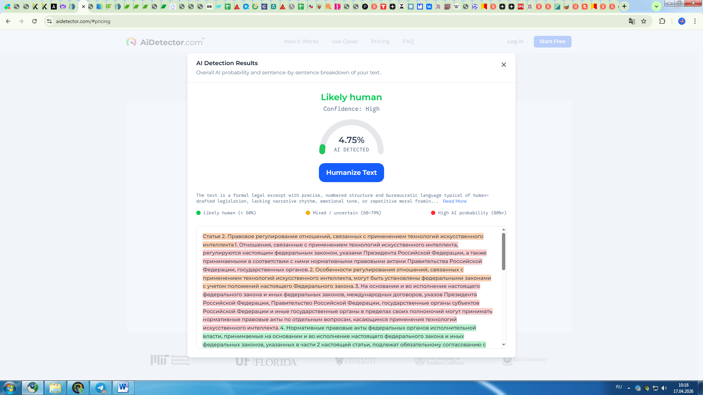Viewport: 703px width, 395px height.
Task: Switch to the orange magnifier favicon tab
Action: (328, 7)
